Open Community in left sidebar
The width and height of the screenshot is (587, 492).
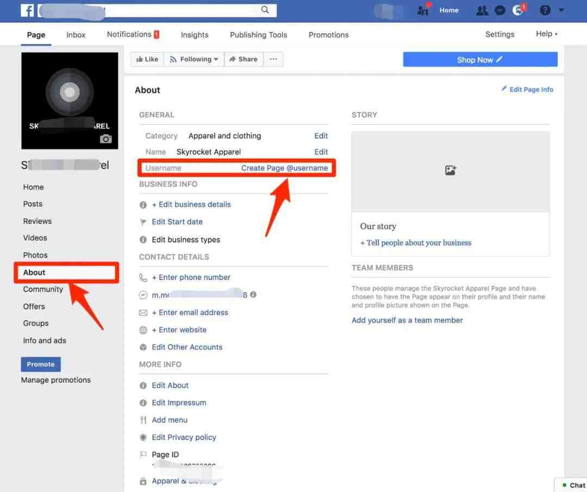point(43,289)
